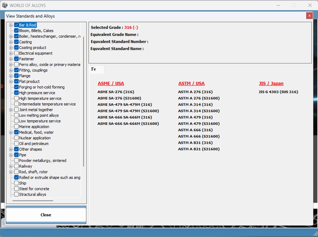The width and height of the screenshot is (318, 237).
Task: Select the Low melting point alloys item
Action: 39,115
